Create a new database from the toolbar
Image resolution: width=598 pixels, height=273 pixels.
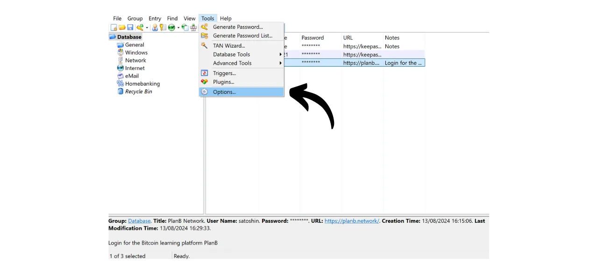(x=114, y=27)
